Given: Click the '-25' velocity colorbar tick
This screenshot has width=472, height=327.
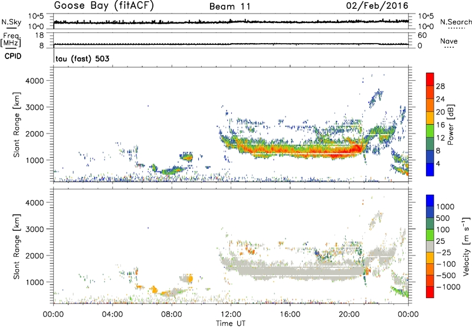Looking at the screenshot, I should tap(444, 252).
